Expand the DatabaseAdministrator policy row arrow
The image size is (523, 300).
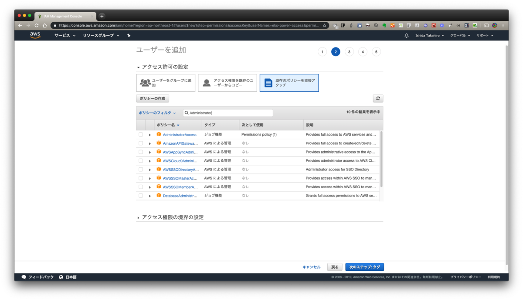[x=150, y=196]
